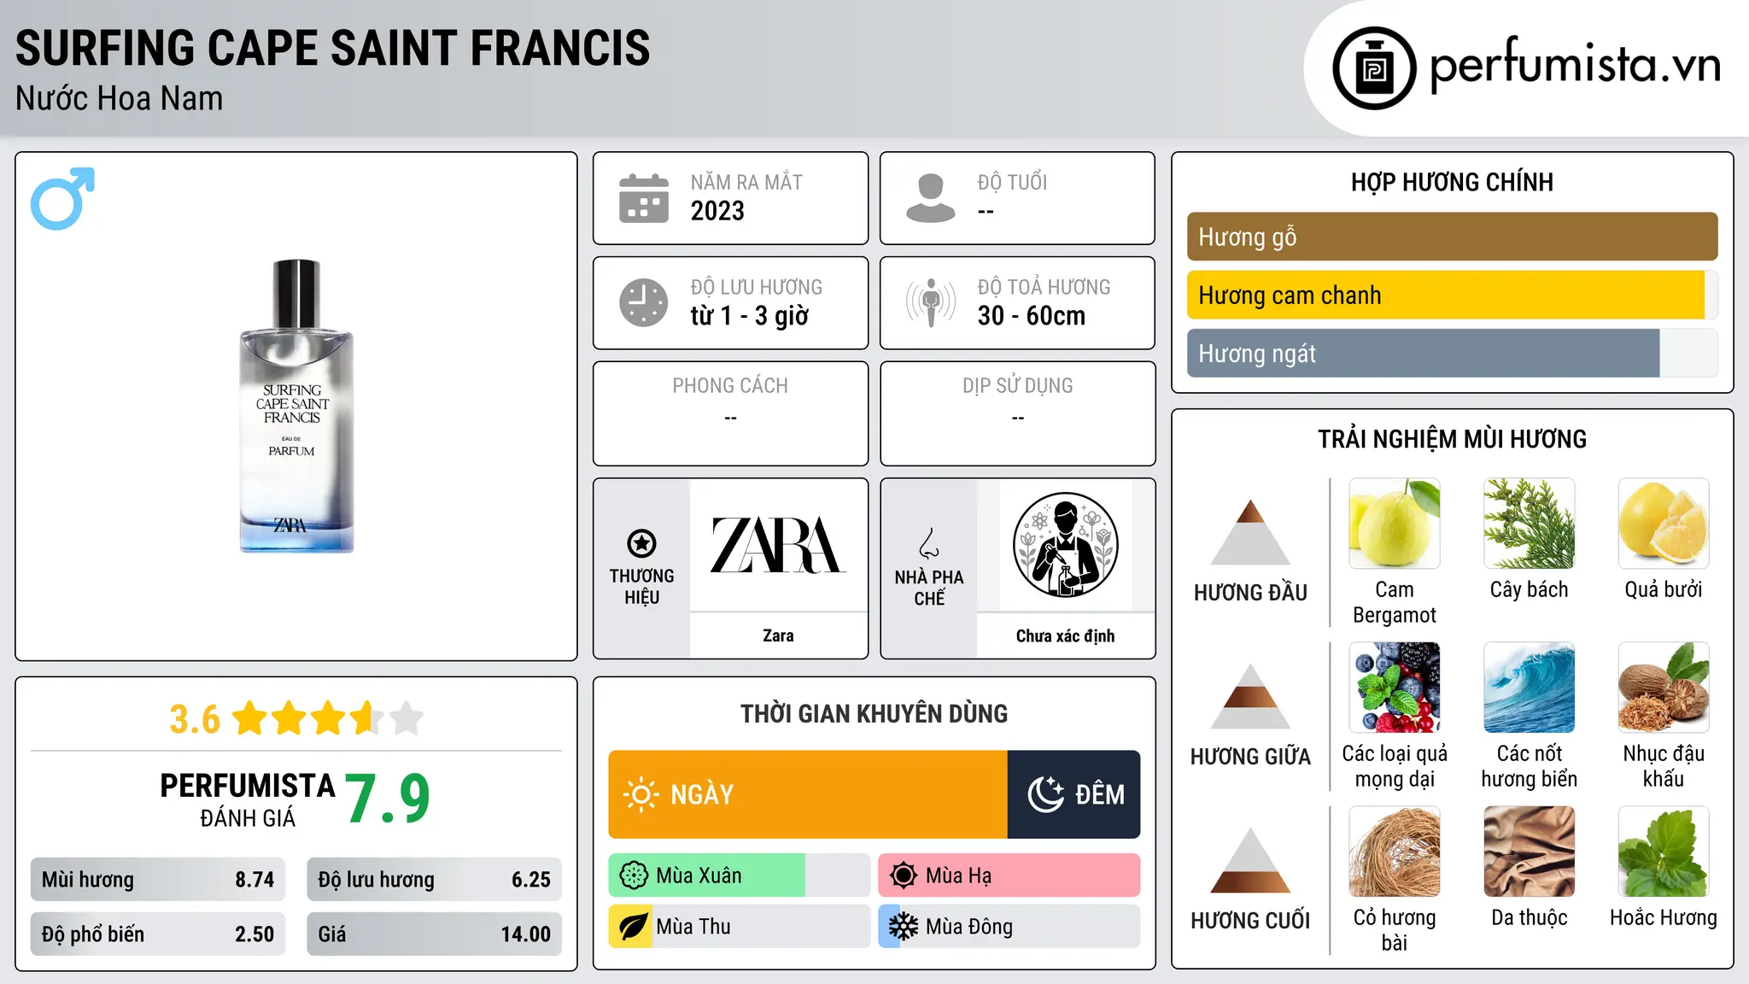Image resolution: width=1749 pixels, height=984 pixels.
Task: Click the green 7.9 Perfumista rating
Action: [x=388, y=798]
